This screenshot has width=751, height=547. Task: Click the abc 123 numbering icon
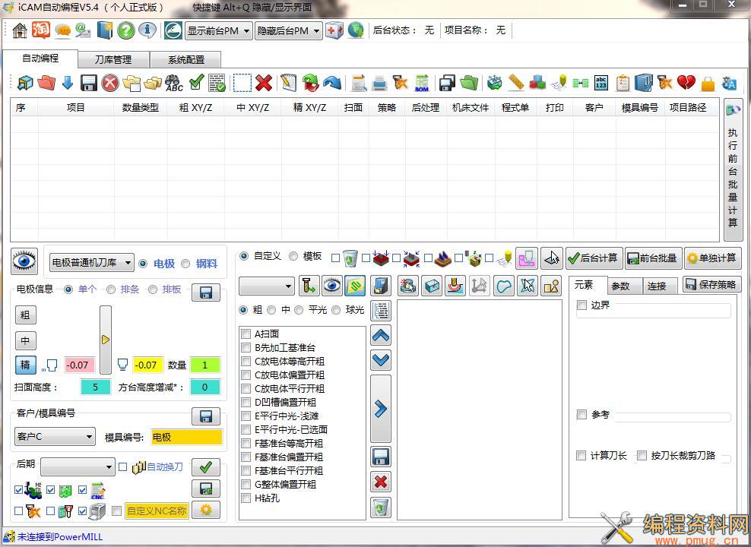pyautogui.click(x=601, y=83)
